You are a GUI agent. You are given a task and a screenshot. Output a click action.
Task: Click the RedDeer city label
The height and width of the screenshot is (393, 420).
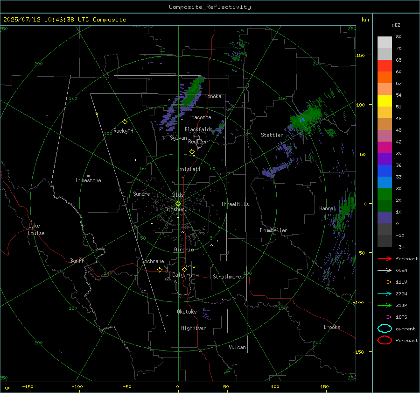pyautogui.click(x=198, y=142)
